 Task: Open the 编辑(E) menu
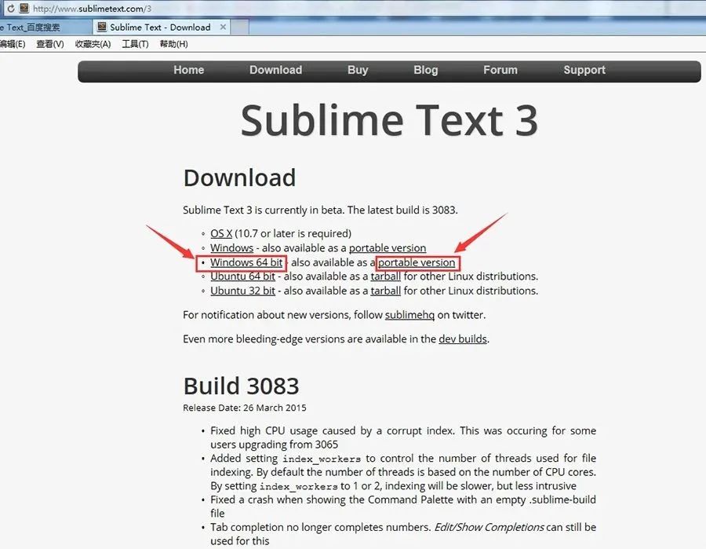(x=12, y=44)
